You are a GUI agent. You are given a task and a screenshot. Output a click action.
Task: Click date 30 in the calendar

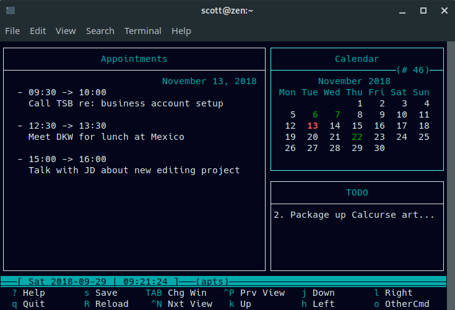(x=379, y=148)
